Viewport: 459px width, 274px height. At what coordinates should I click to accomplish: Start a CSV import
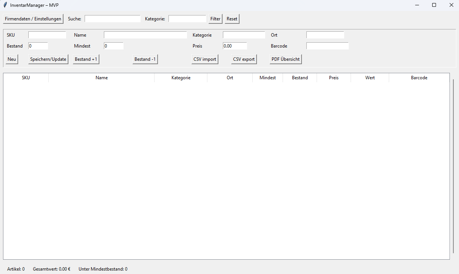tap(205, 59)
